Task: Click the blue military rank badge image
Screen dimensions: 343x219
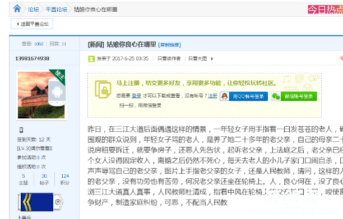Action: pyautogui.click(x=40, y=202)
